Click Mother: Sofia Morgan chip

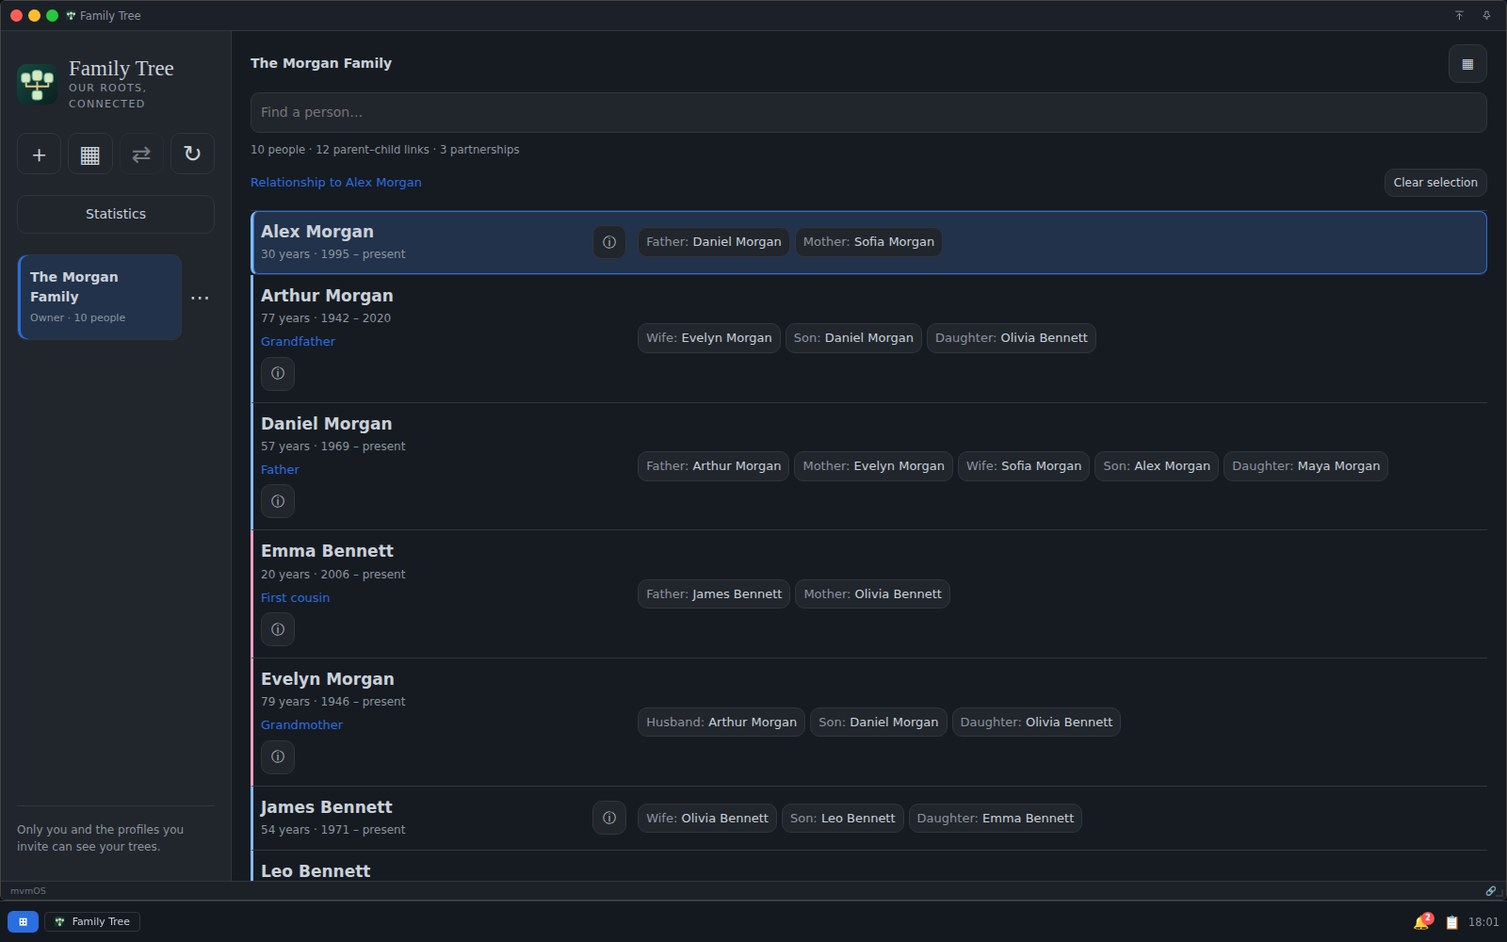click(x=868, y=242)
